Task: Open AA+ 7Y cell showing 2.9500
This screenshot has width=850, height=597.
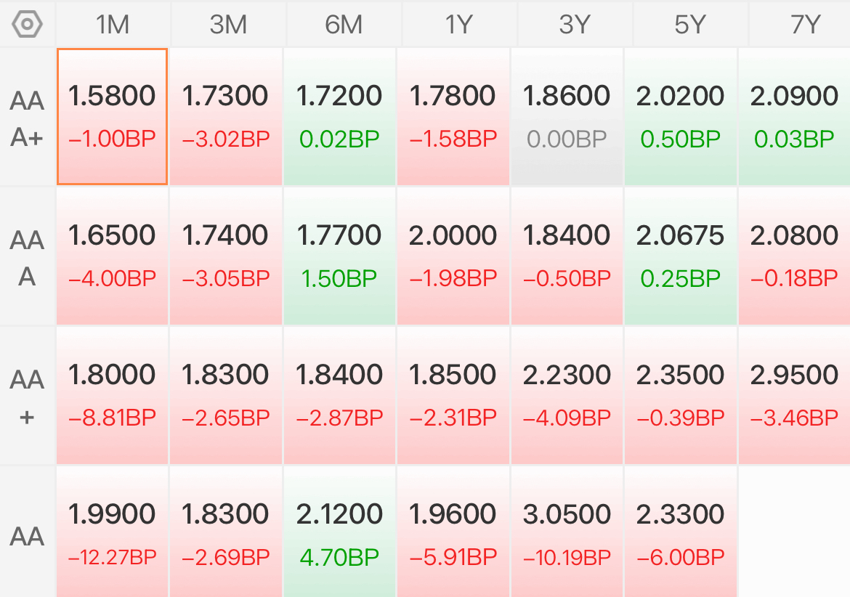Action: 794,396
